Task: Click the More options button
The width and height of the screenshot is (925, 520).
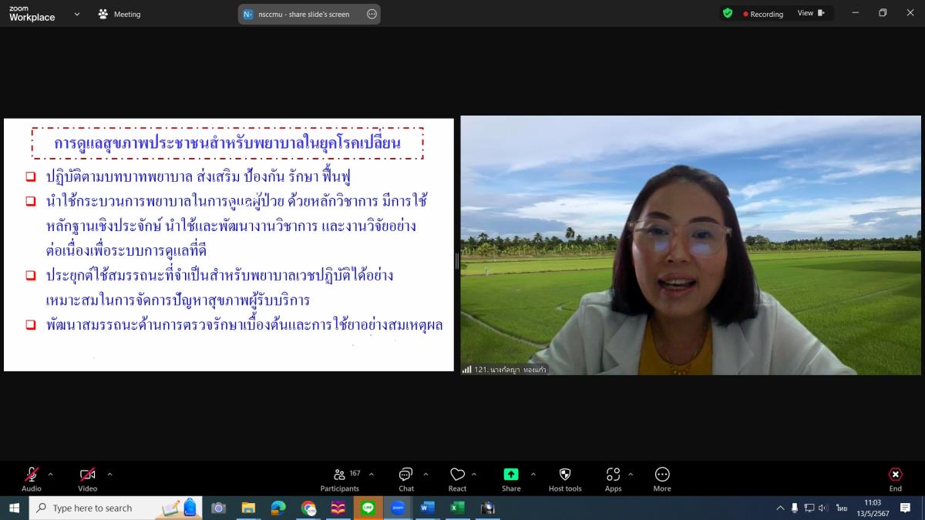Action: tap(662, 478)
